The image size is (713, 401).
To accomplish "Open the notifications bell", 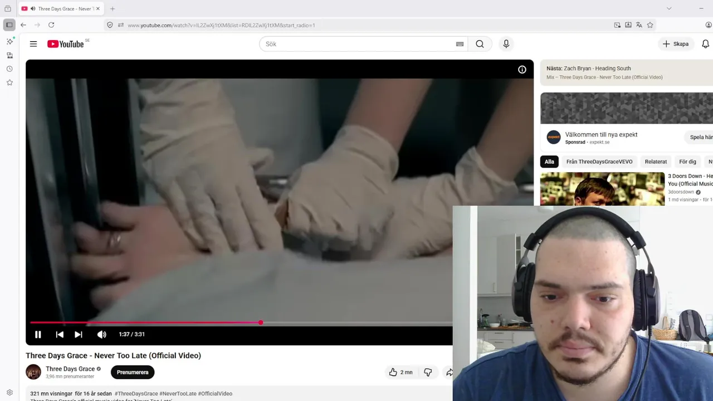I will click(705, 44).
